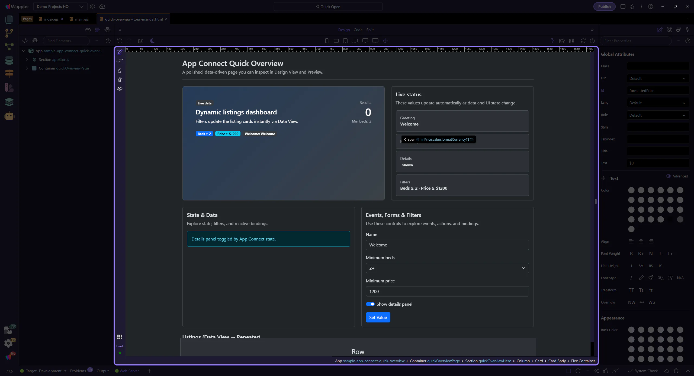Click the Minimum price input field

pyautogui.click(x=447, y=291)
